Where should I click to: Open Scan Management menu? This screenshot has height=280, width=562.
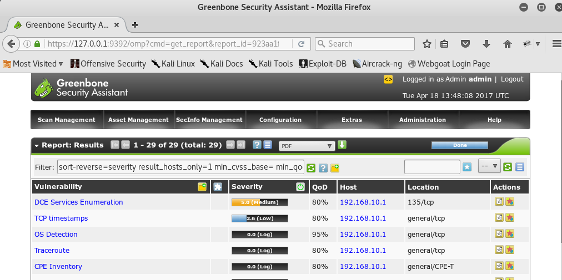[67, 120]
